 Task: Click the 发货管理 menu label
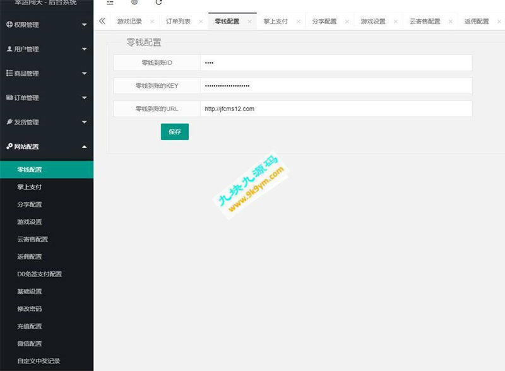tap(27, 122)
